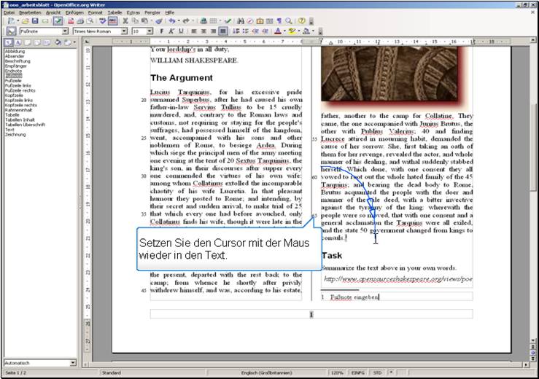539x379 pixels.
Task: Open the Ansicht menu
Action: pyautogui.click(x=53, y=12)
